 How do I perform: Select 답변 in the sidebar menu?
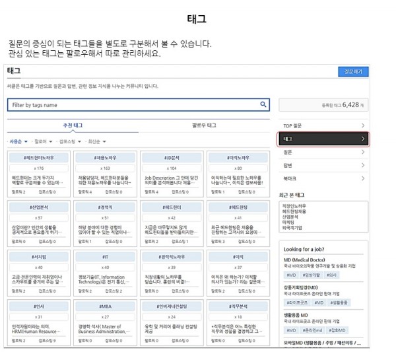[323, 165]
